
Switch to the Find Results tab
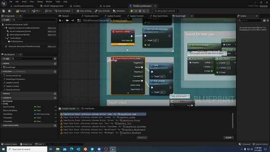tap(88, 109)
